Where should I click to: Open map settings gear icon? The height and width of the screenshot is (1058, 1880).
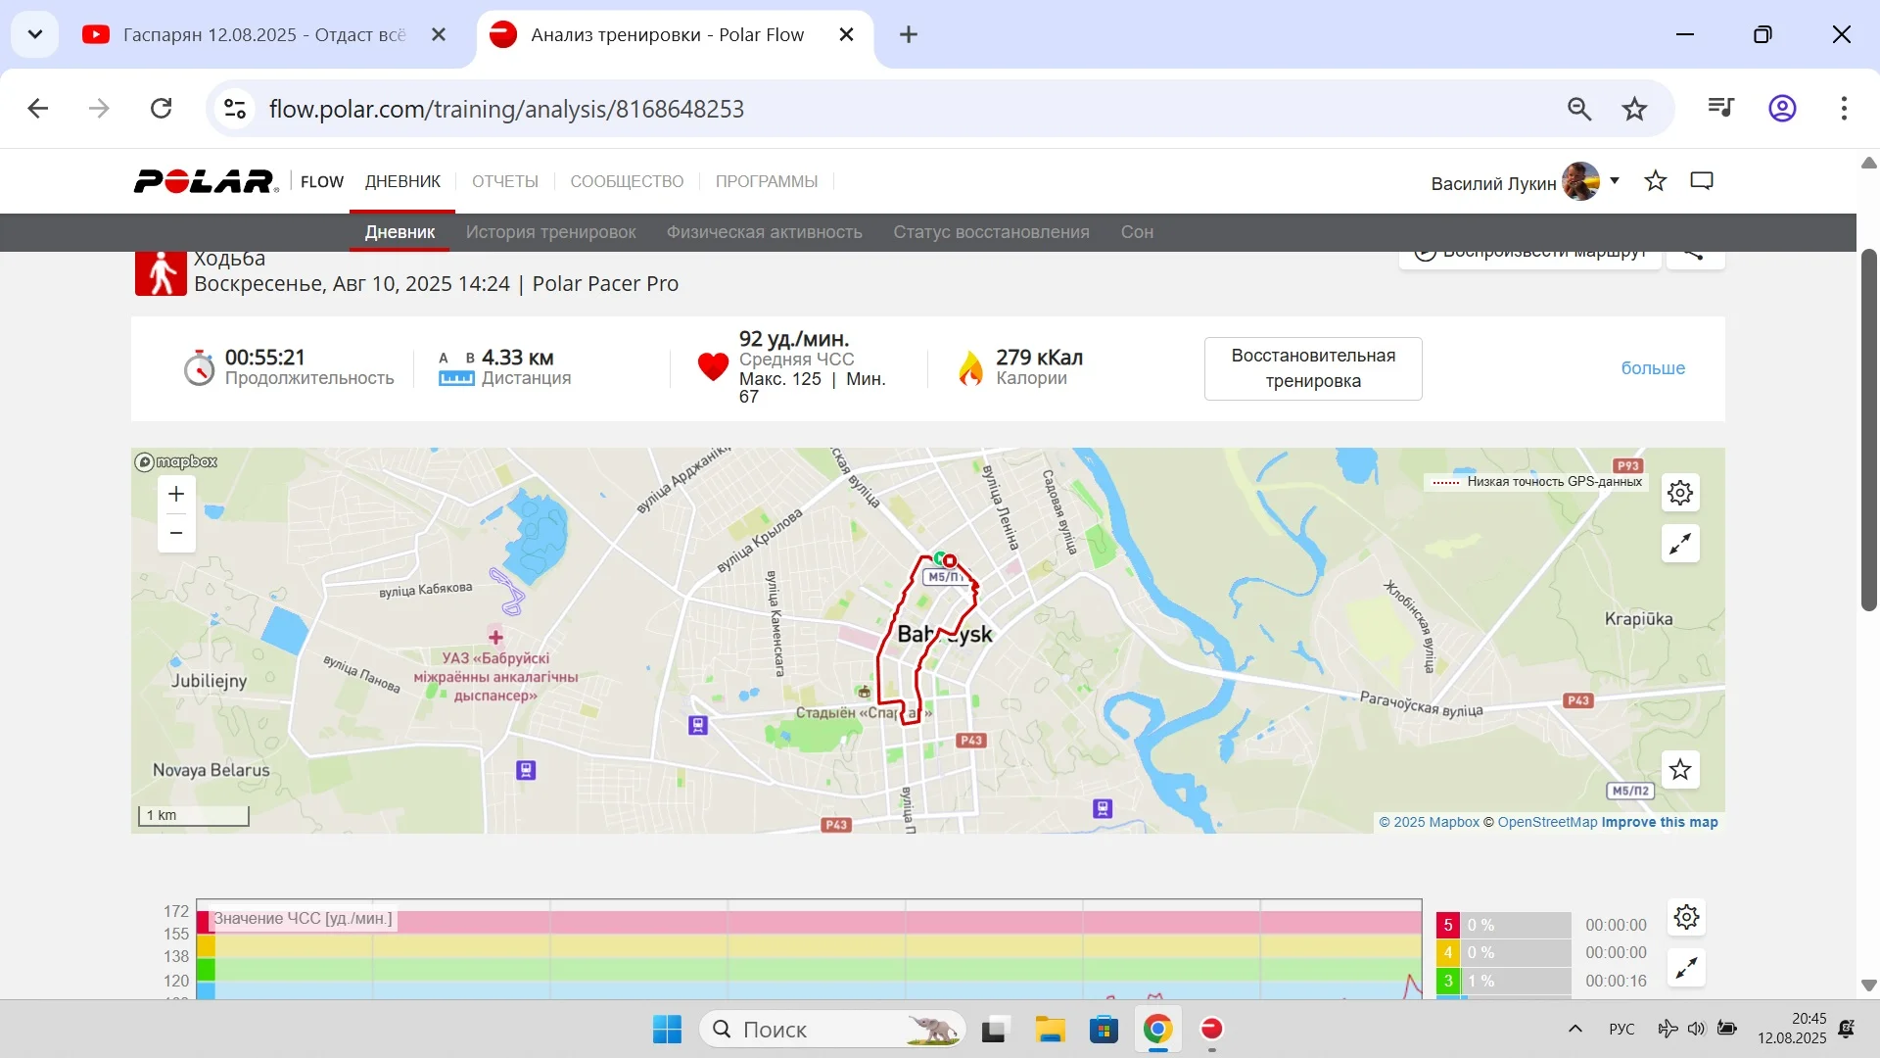click(x=1680, y=493)
